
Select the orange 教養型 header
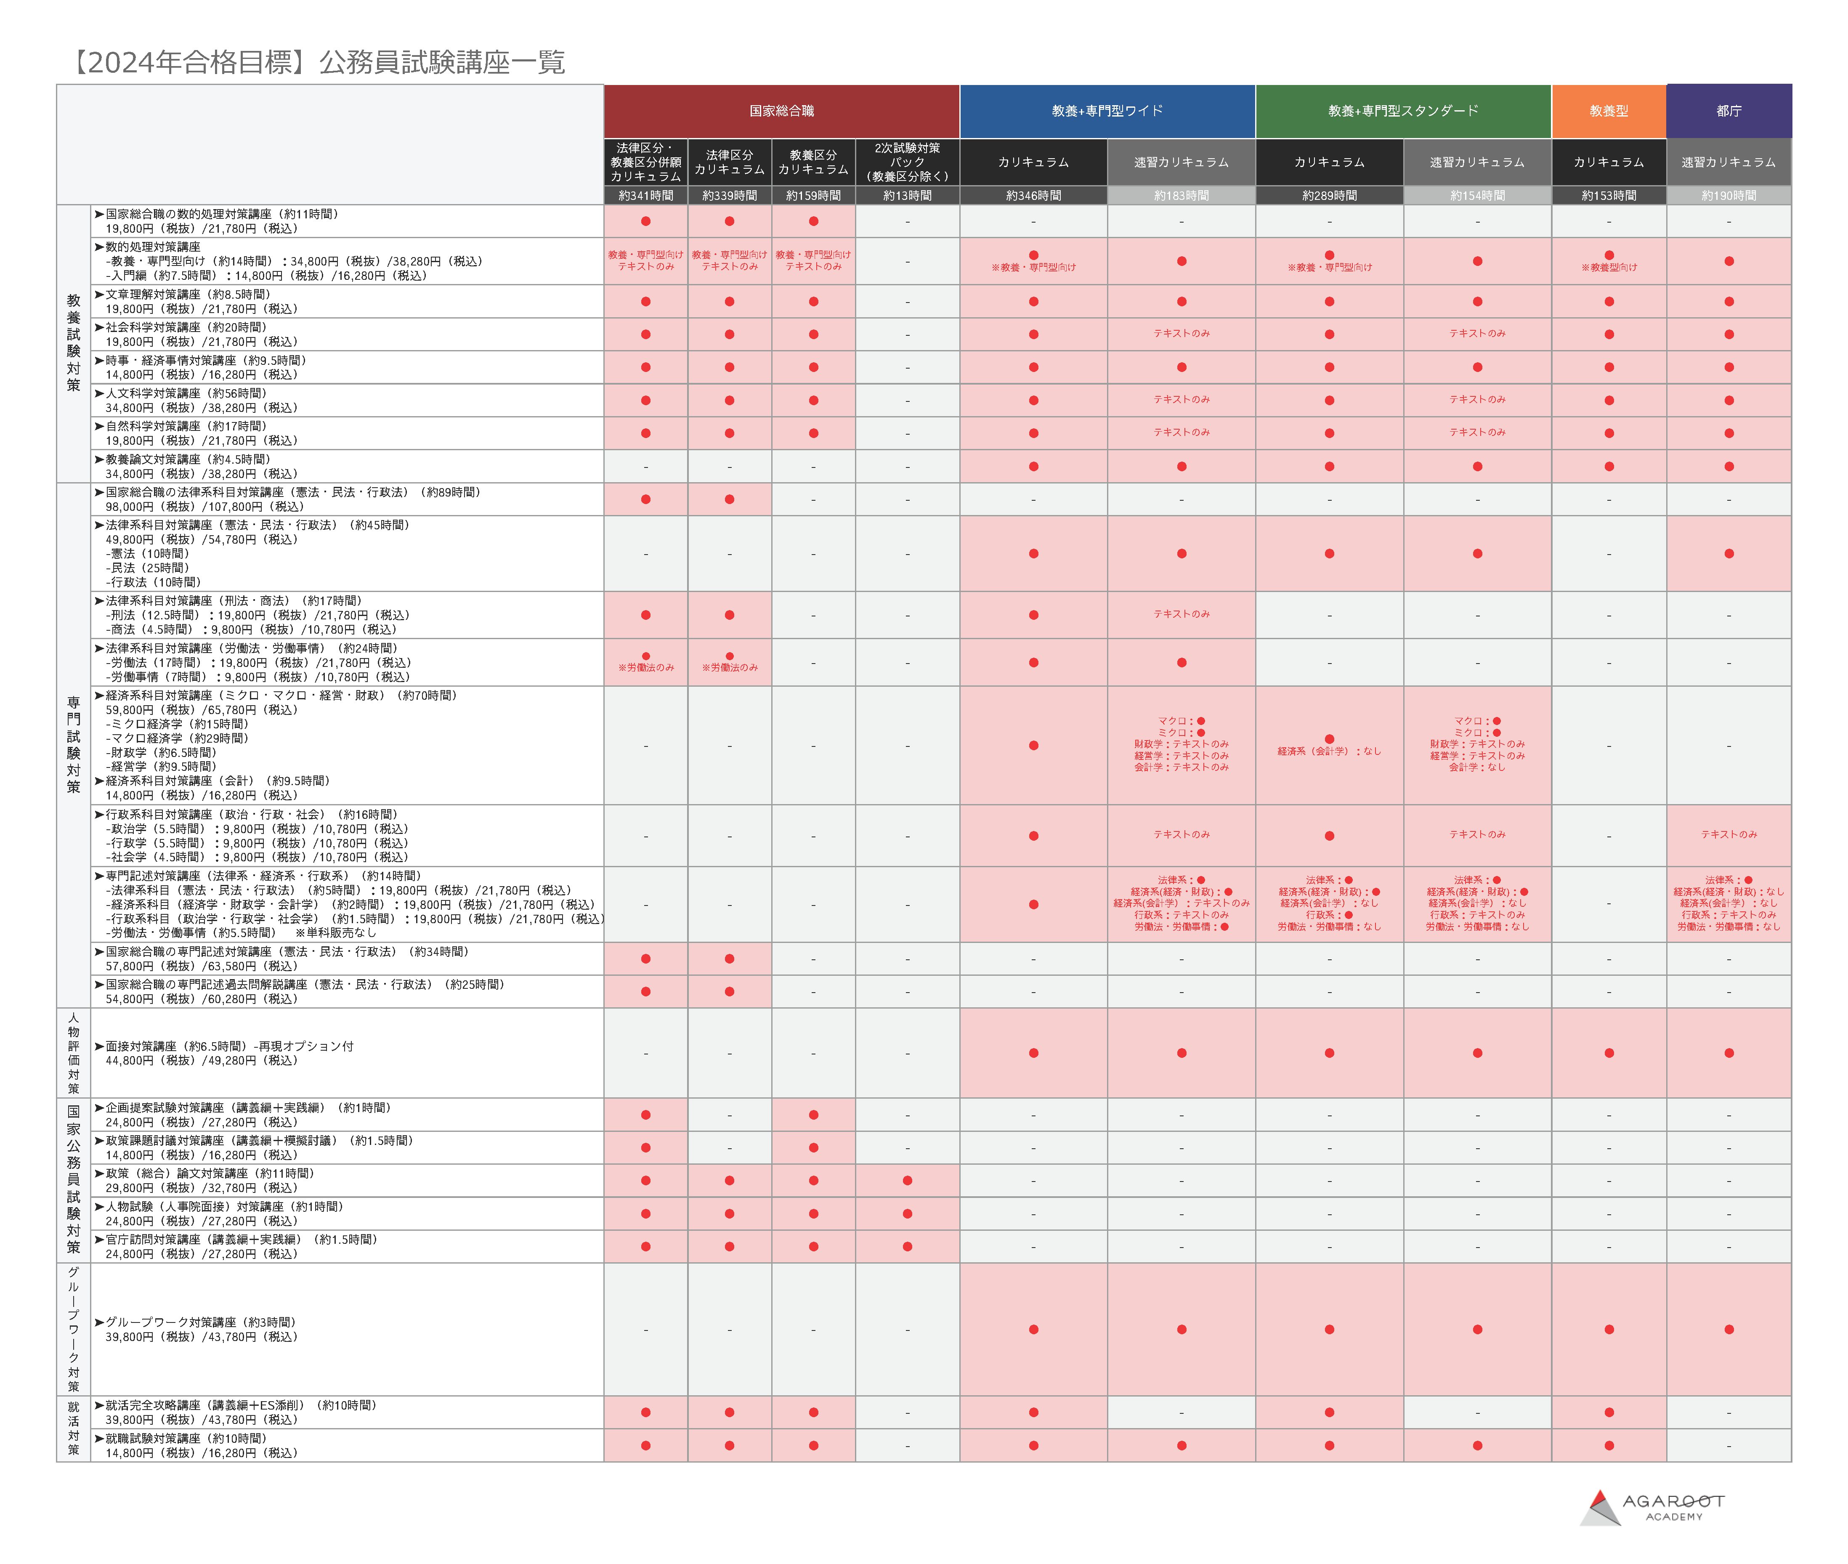tap(1608, 111)
